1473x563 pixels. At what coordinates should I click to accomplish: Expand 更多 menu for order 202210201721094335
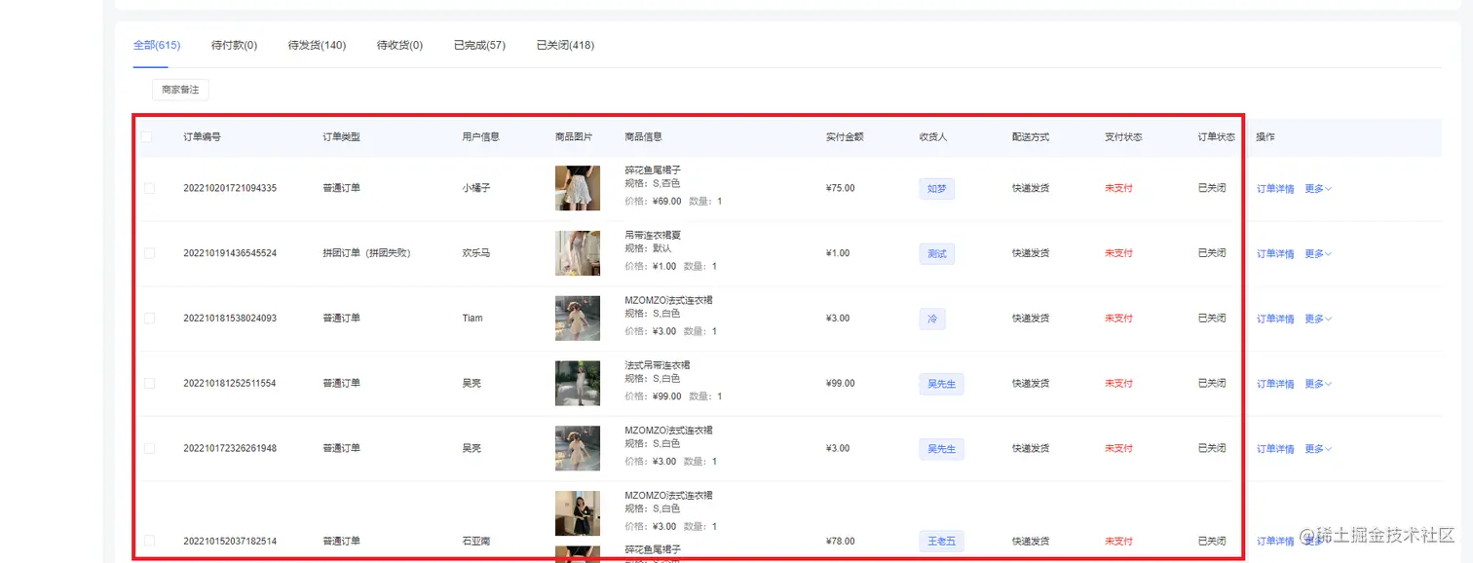tap(1318, 189)
